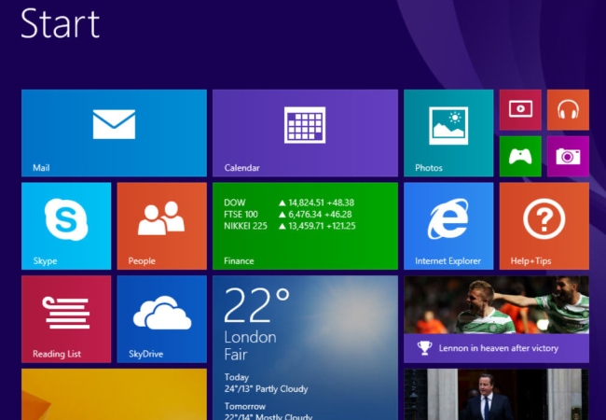Open the Camera tile

click(x=568, y=156)
